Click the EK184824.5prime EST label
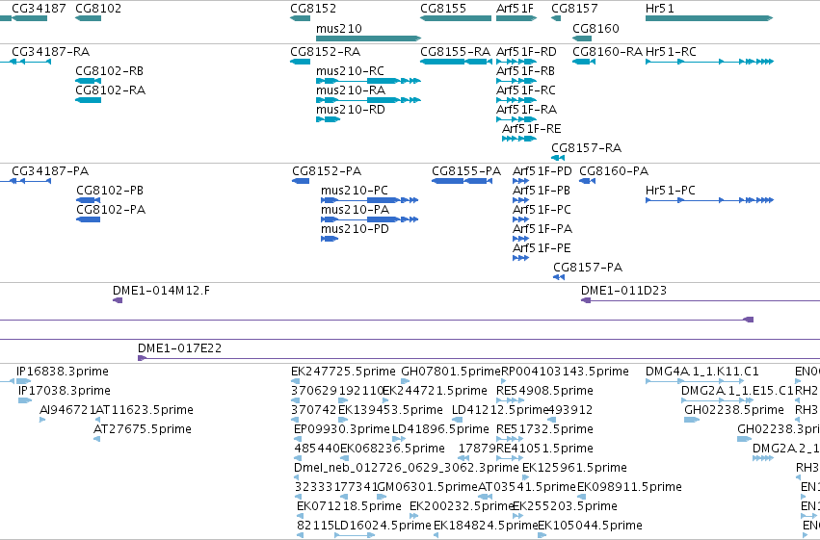Screen dimensions: 820x540 [x=486, y=526]
